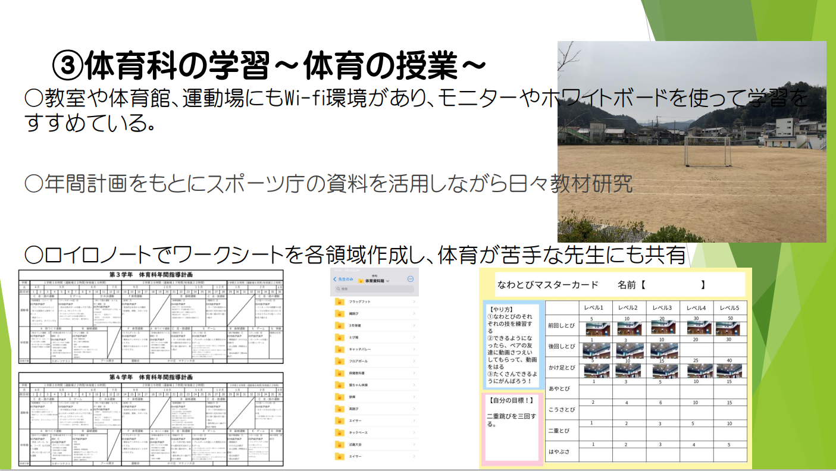The width and height of the screenshot is (836, 471).
Task: Click the magnifying glass search icon
Action: (x=337, y=288)
